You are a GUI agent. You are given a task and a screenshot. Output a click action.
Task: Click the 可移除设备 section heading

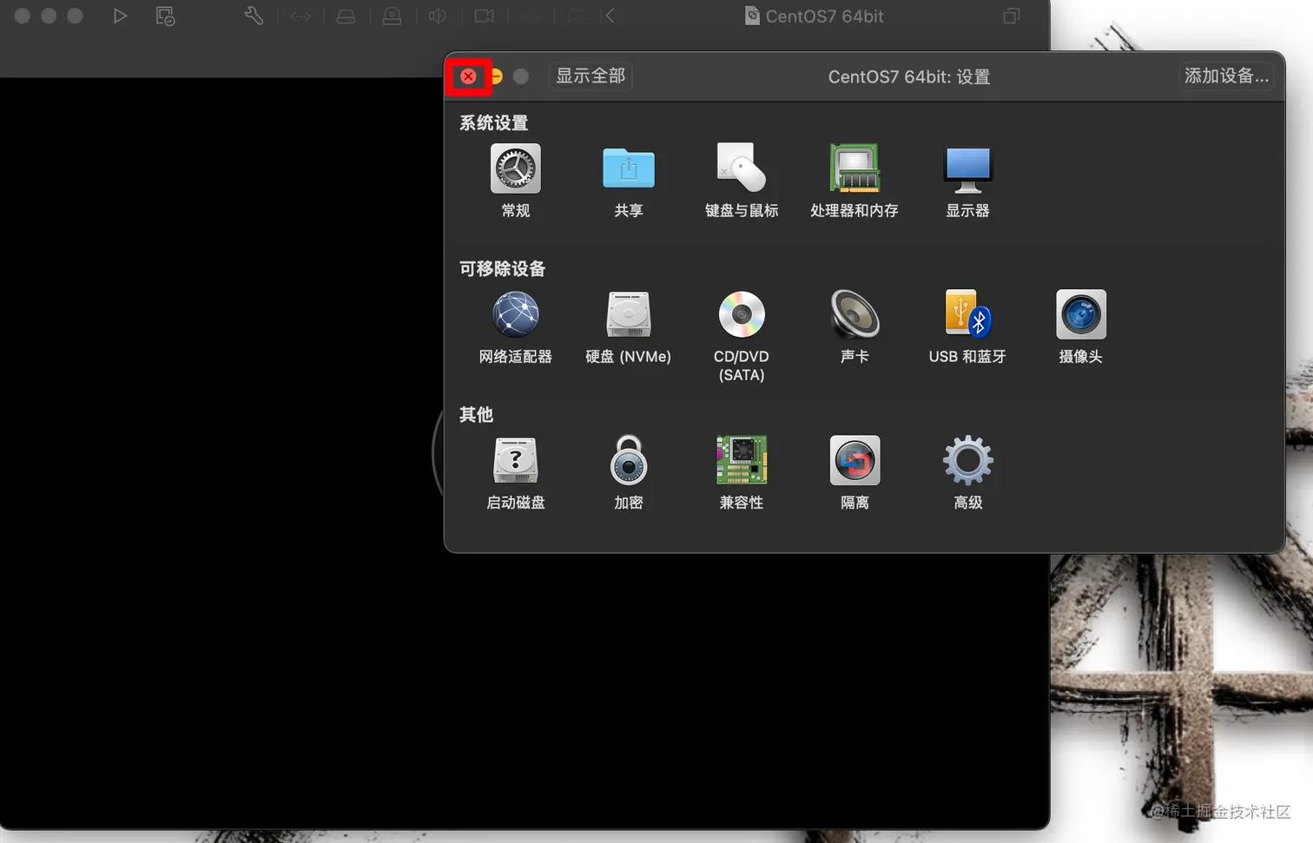point(502,268)
